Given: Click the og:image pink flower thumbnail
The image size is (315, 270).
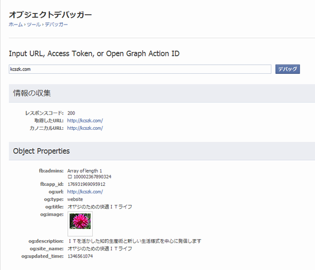Looking at the screenshot, I should (80, 221).
